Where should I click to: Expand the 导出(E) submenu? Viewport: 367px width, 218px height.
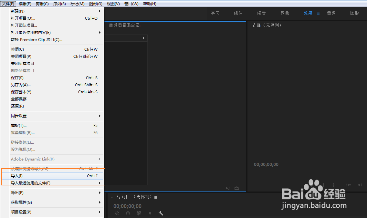click(56, 193)
